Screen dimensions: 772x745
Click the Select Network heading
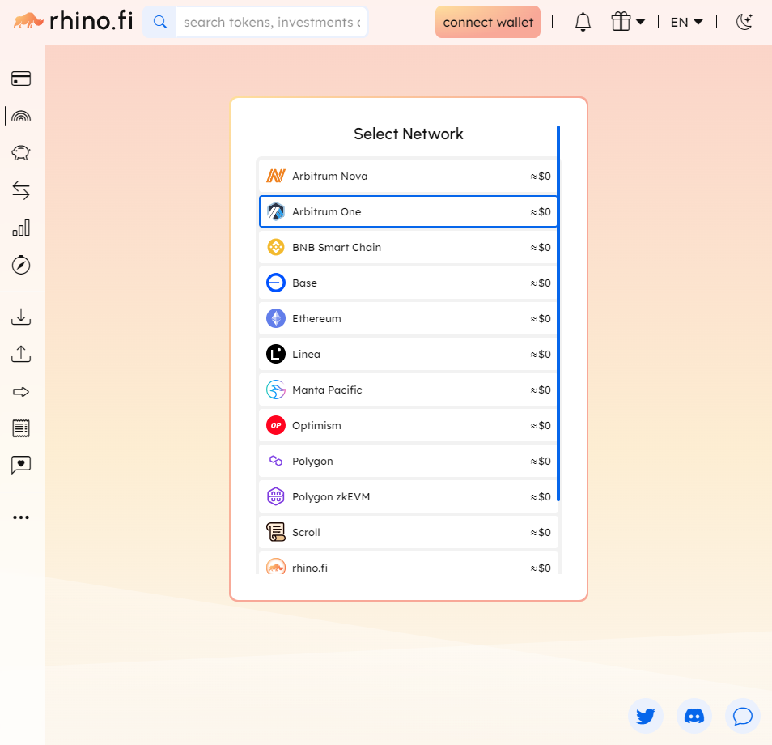408,134
